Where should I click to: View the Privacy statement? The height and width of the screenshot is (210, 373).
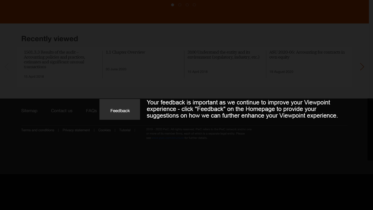[76, 130]
